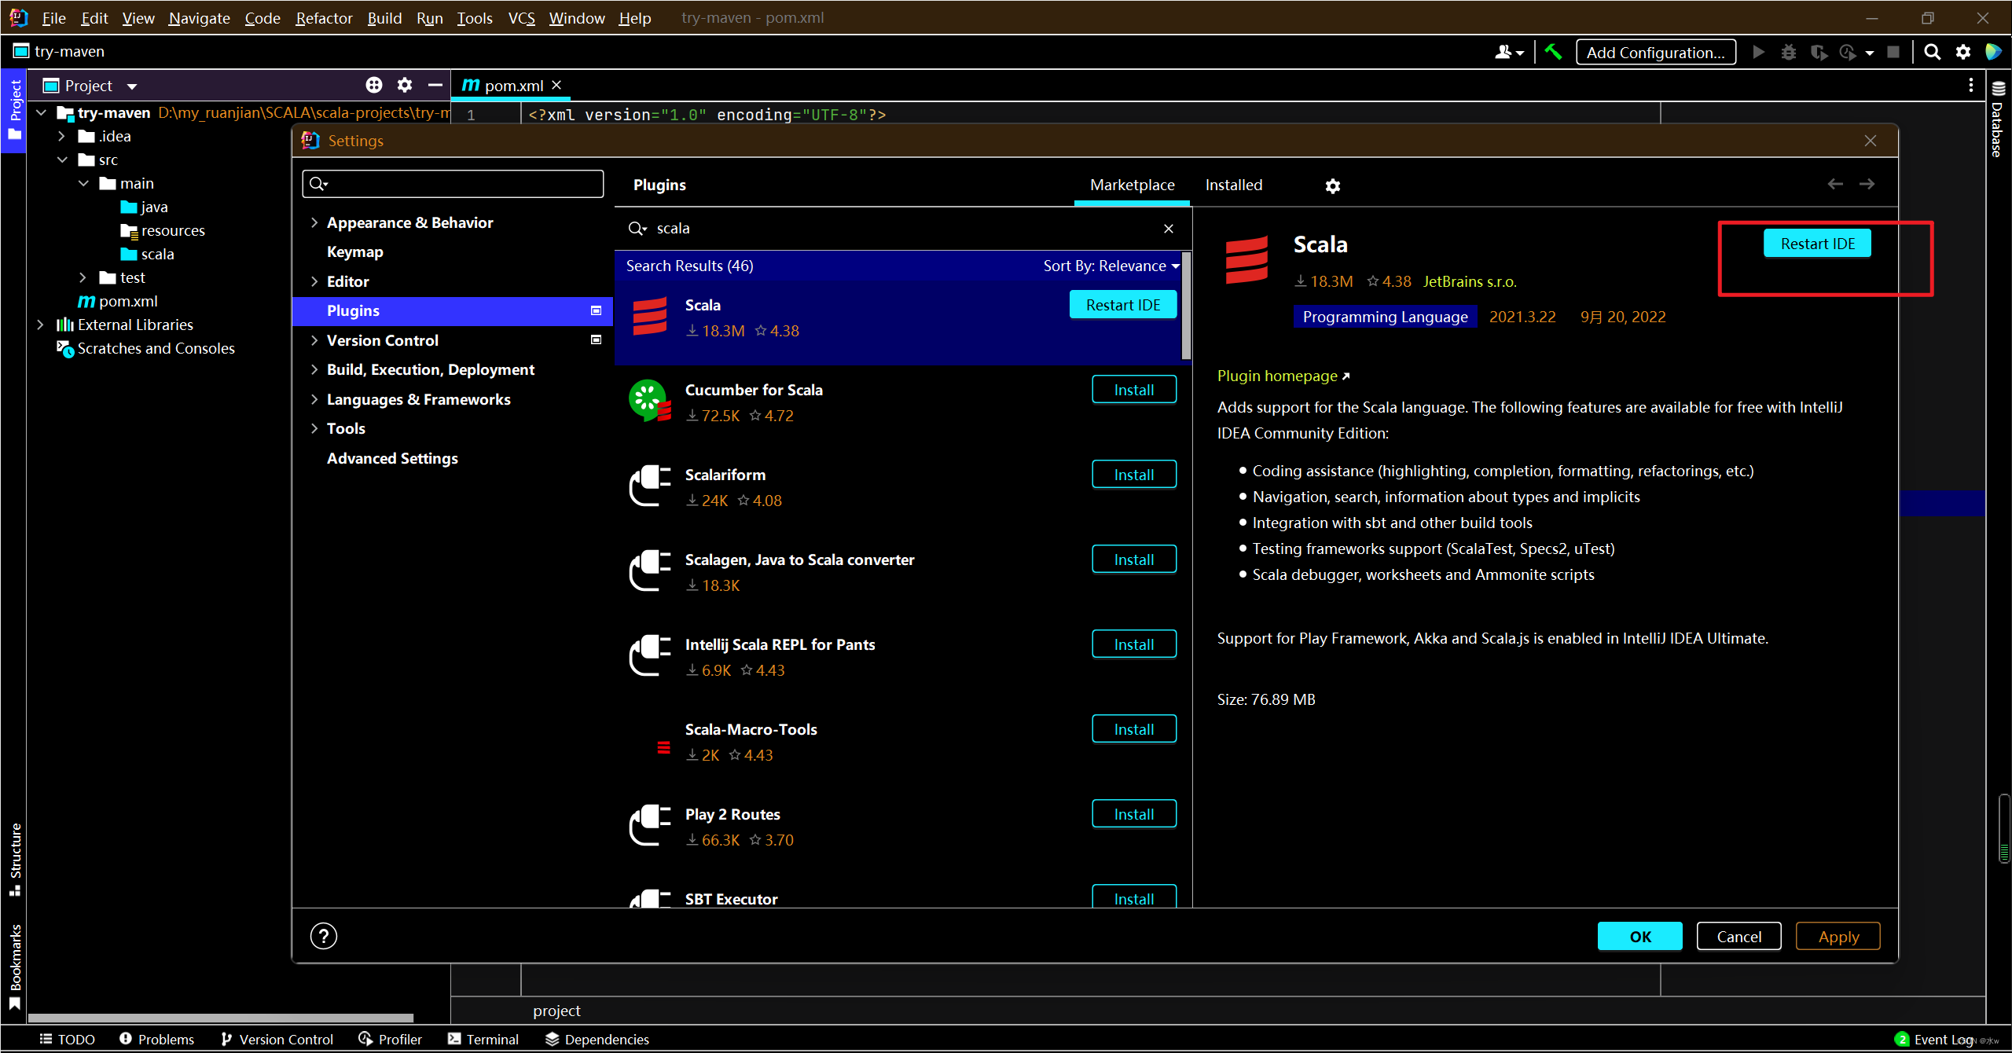Click the settings search input field

tap(464, 184)
